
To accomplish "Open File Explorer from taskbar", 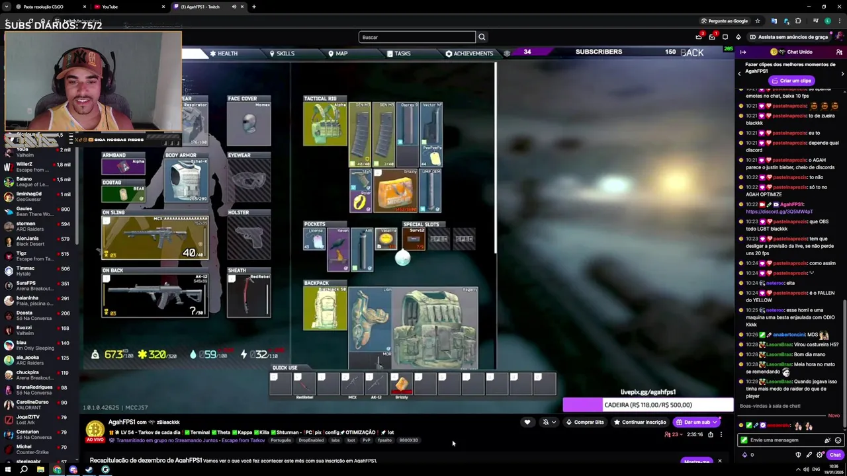I will (x=40, y=470).
